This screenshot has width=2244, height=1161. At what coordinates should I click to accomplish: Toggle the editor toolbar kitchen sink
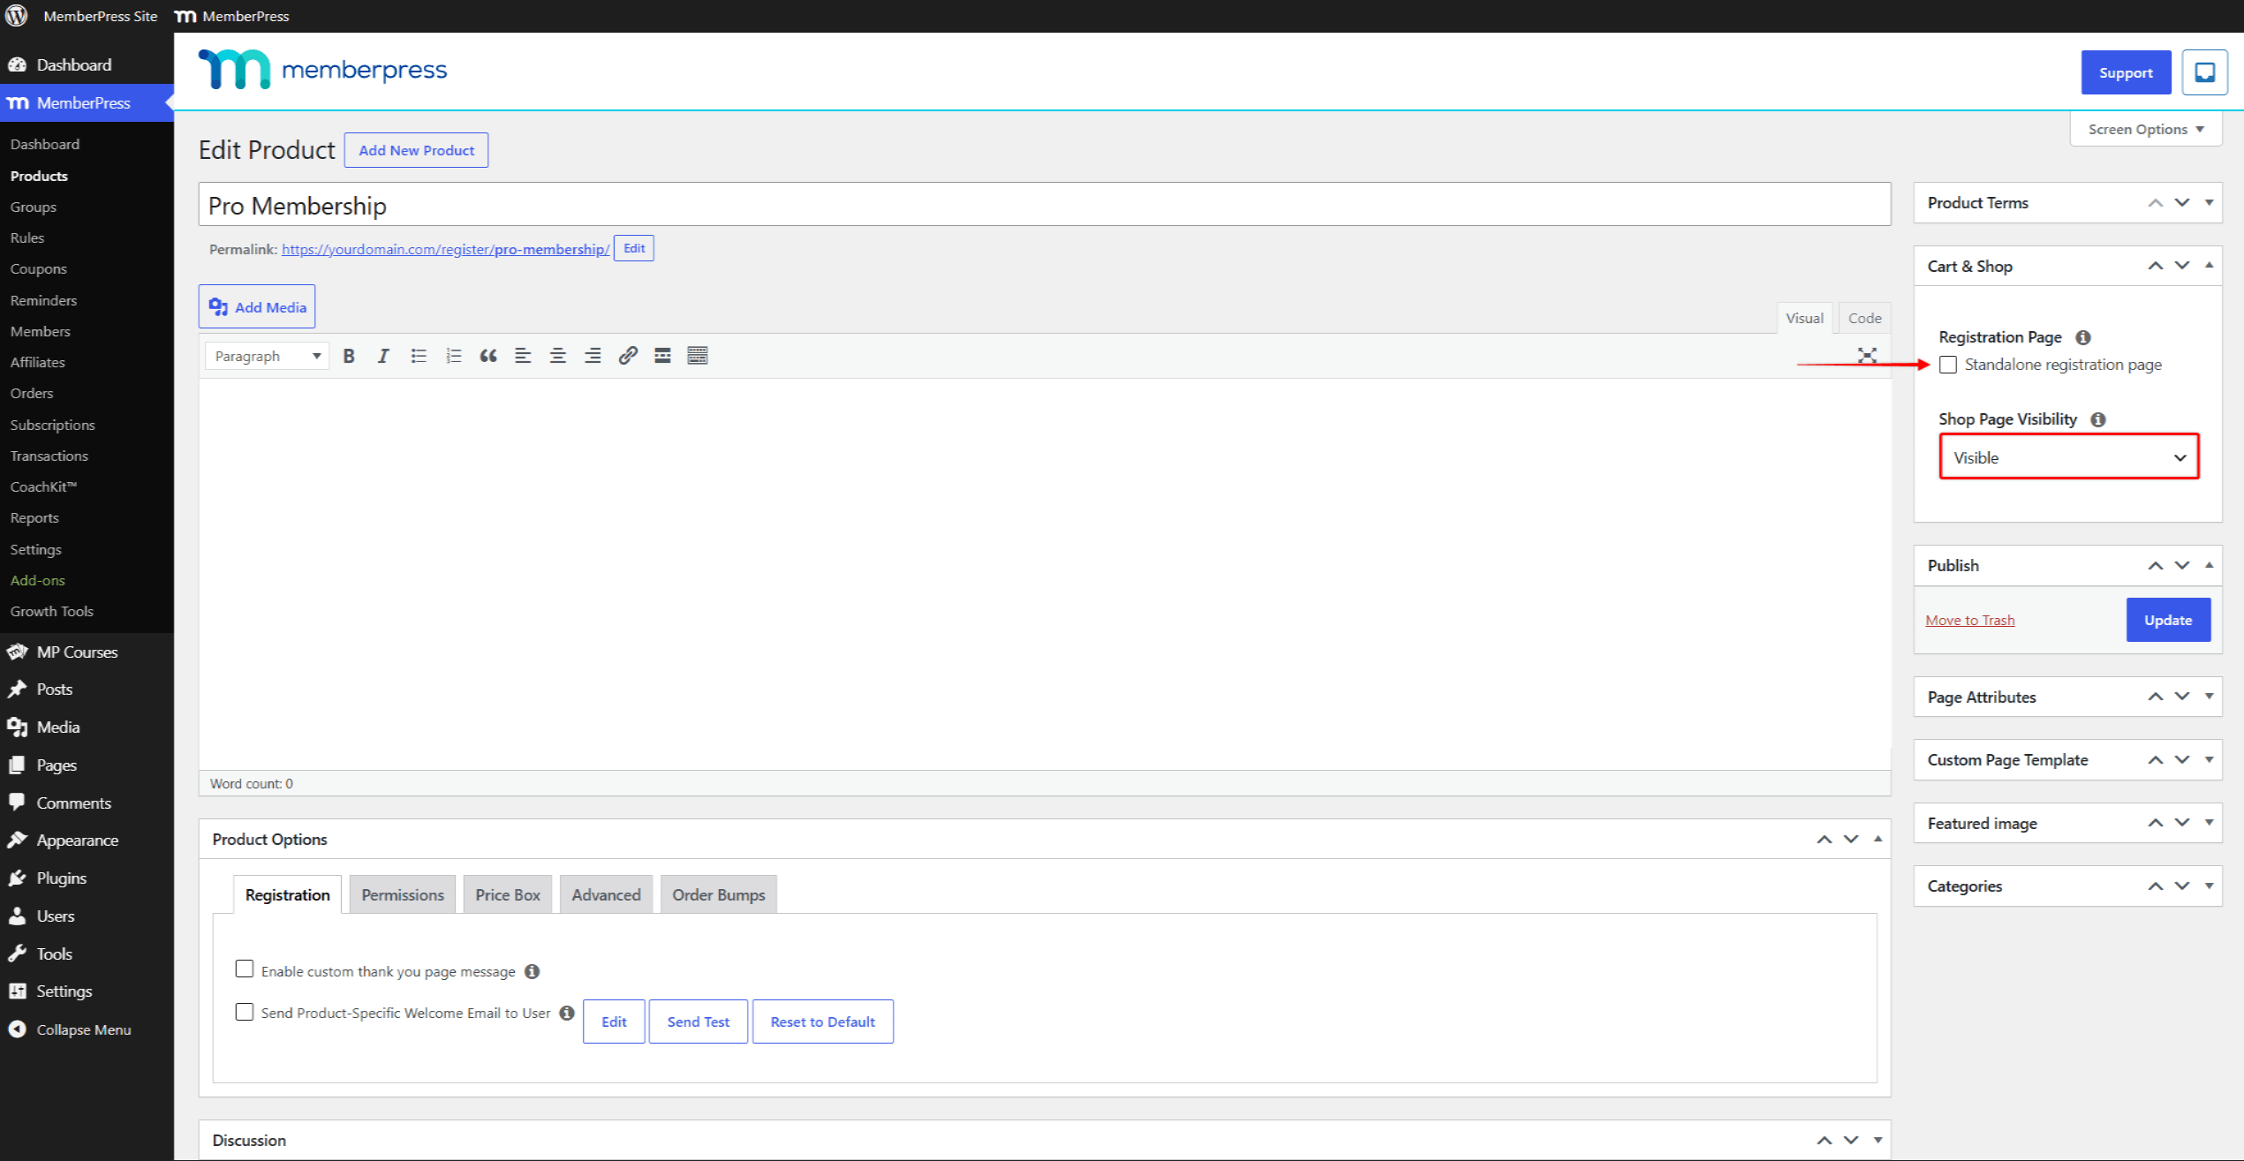point(698,356)
